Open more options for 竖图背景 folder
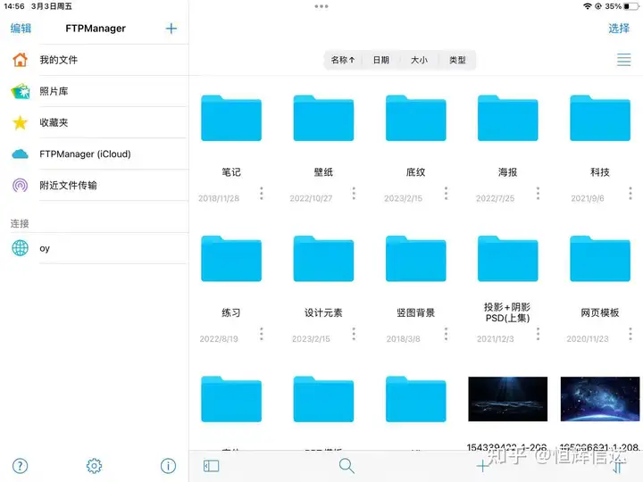This screenshot has height=482, width=643. (446, 334)
